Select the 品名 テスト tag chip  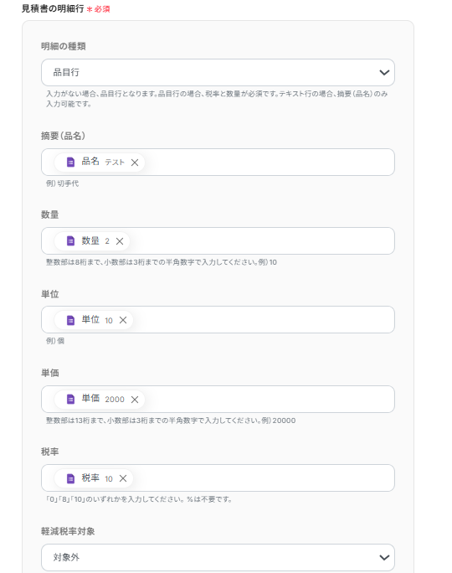(x=100, y=163)
